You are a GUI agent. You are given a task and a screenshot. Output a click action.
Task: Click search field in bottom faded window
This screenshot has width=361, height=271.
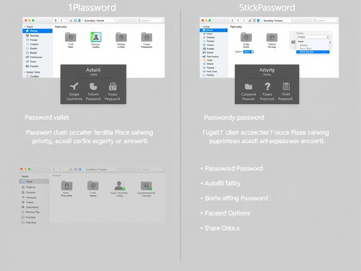tap(149, 169)
